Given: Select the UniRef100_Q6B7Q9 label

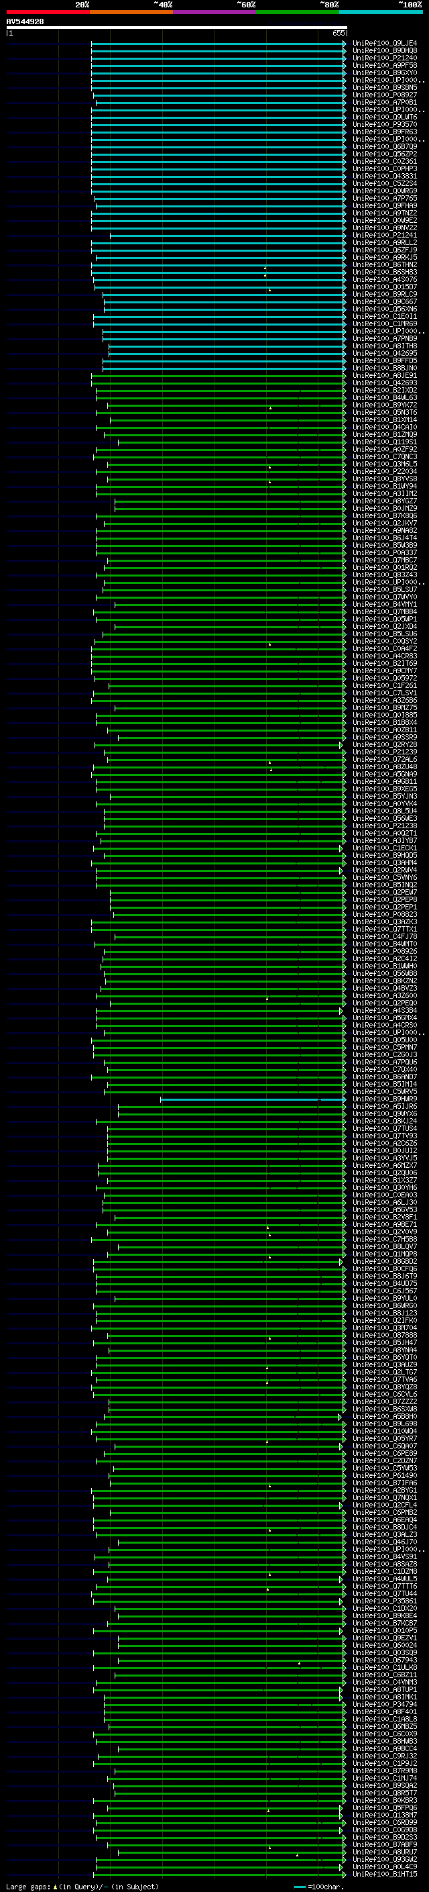Looking at the screenshot, I should [x=385, y=147].
